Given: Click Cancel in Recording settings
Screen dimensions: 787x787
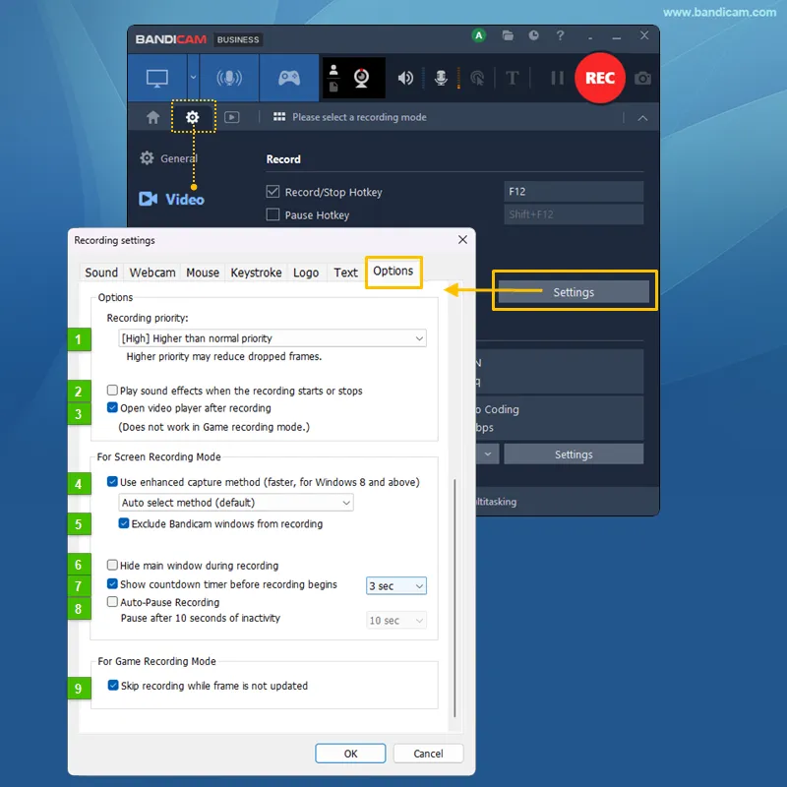Looking at the screenshot, I should click(428, 754).
